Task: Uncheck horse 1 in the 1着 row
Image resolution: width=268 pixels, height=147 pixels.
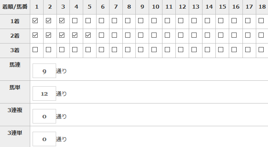Action: 35,21
